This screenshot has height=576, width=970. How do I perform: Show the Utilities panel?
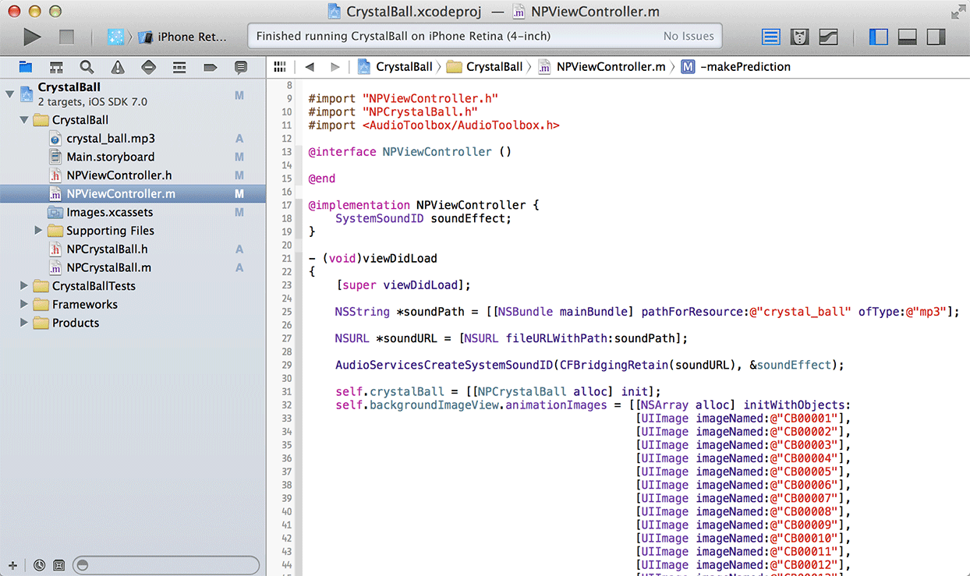coord(936,37)
